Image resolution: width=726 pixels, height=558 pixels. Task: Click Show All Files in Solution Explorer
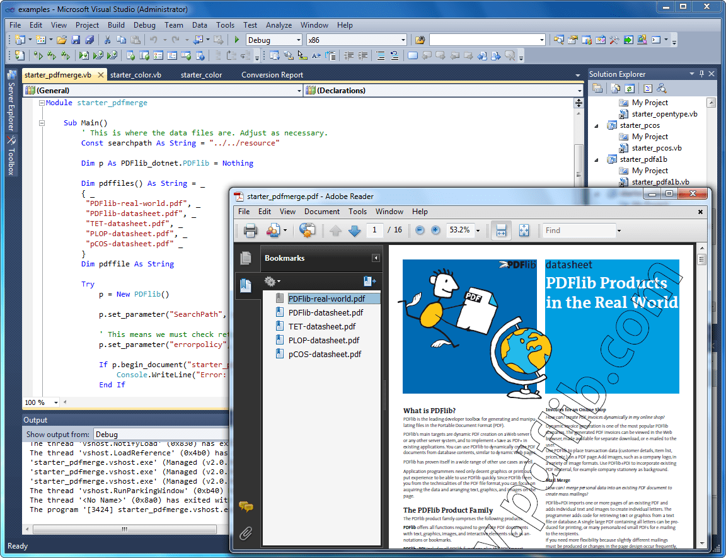615,88
